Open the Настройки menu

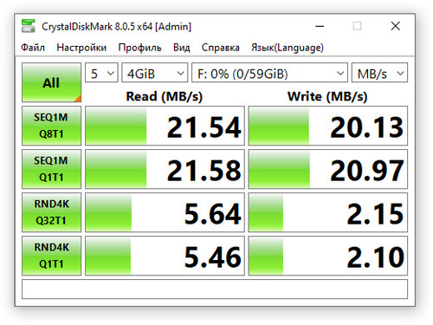(81, 48)
